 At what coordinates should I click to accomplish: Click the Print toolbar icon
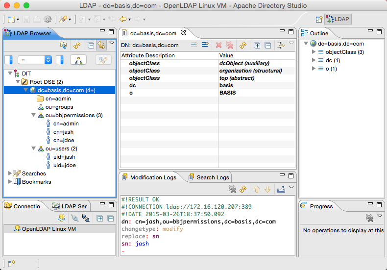point(37,19)
